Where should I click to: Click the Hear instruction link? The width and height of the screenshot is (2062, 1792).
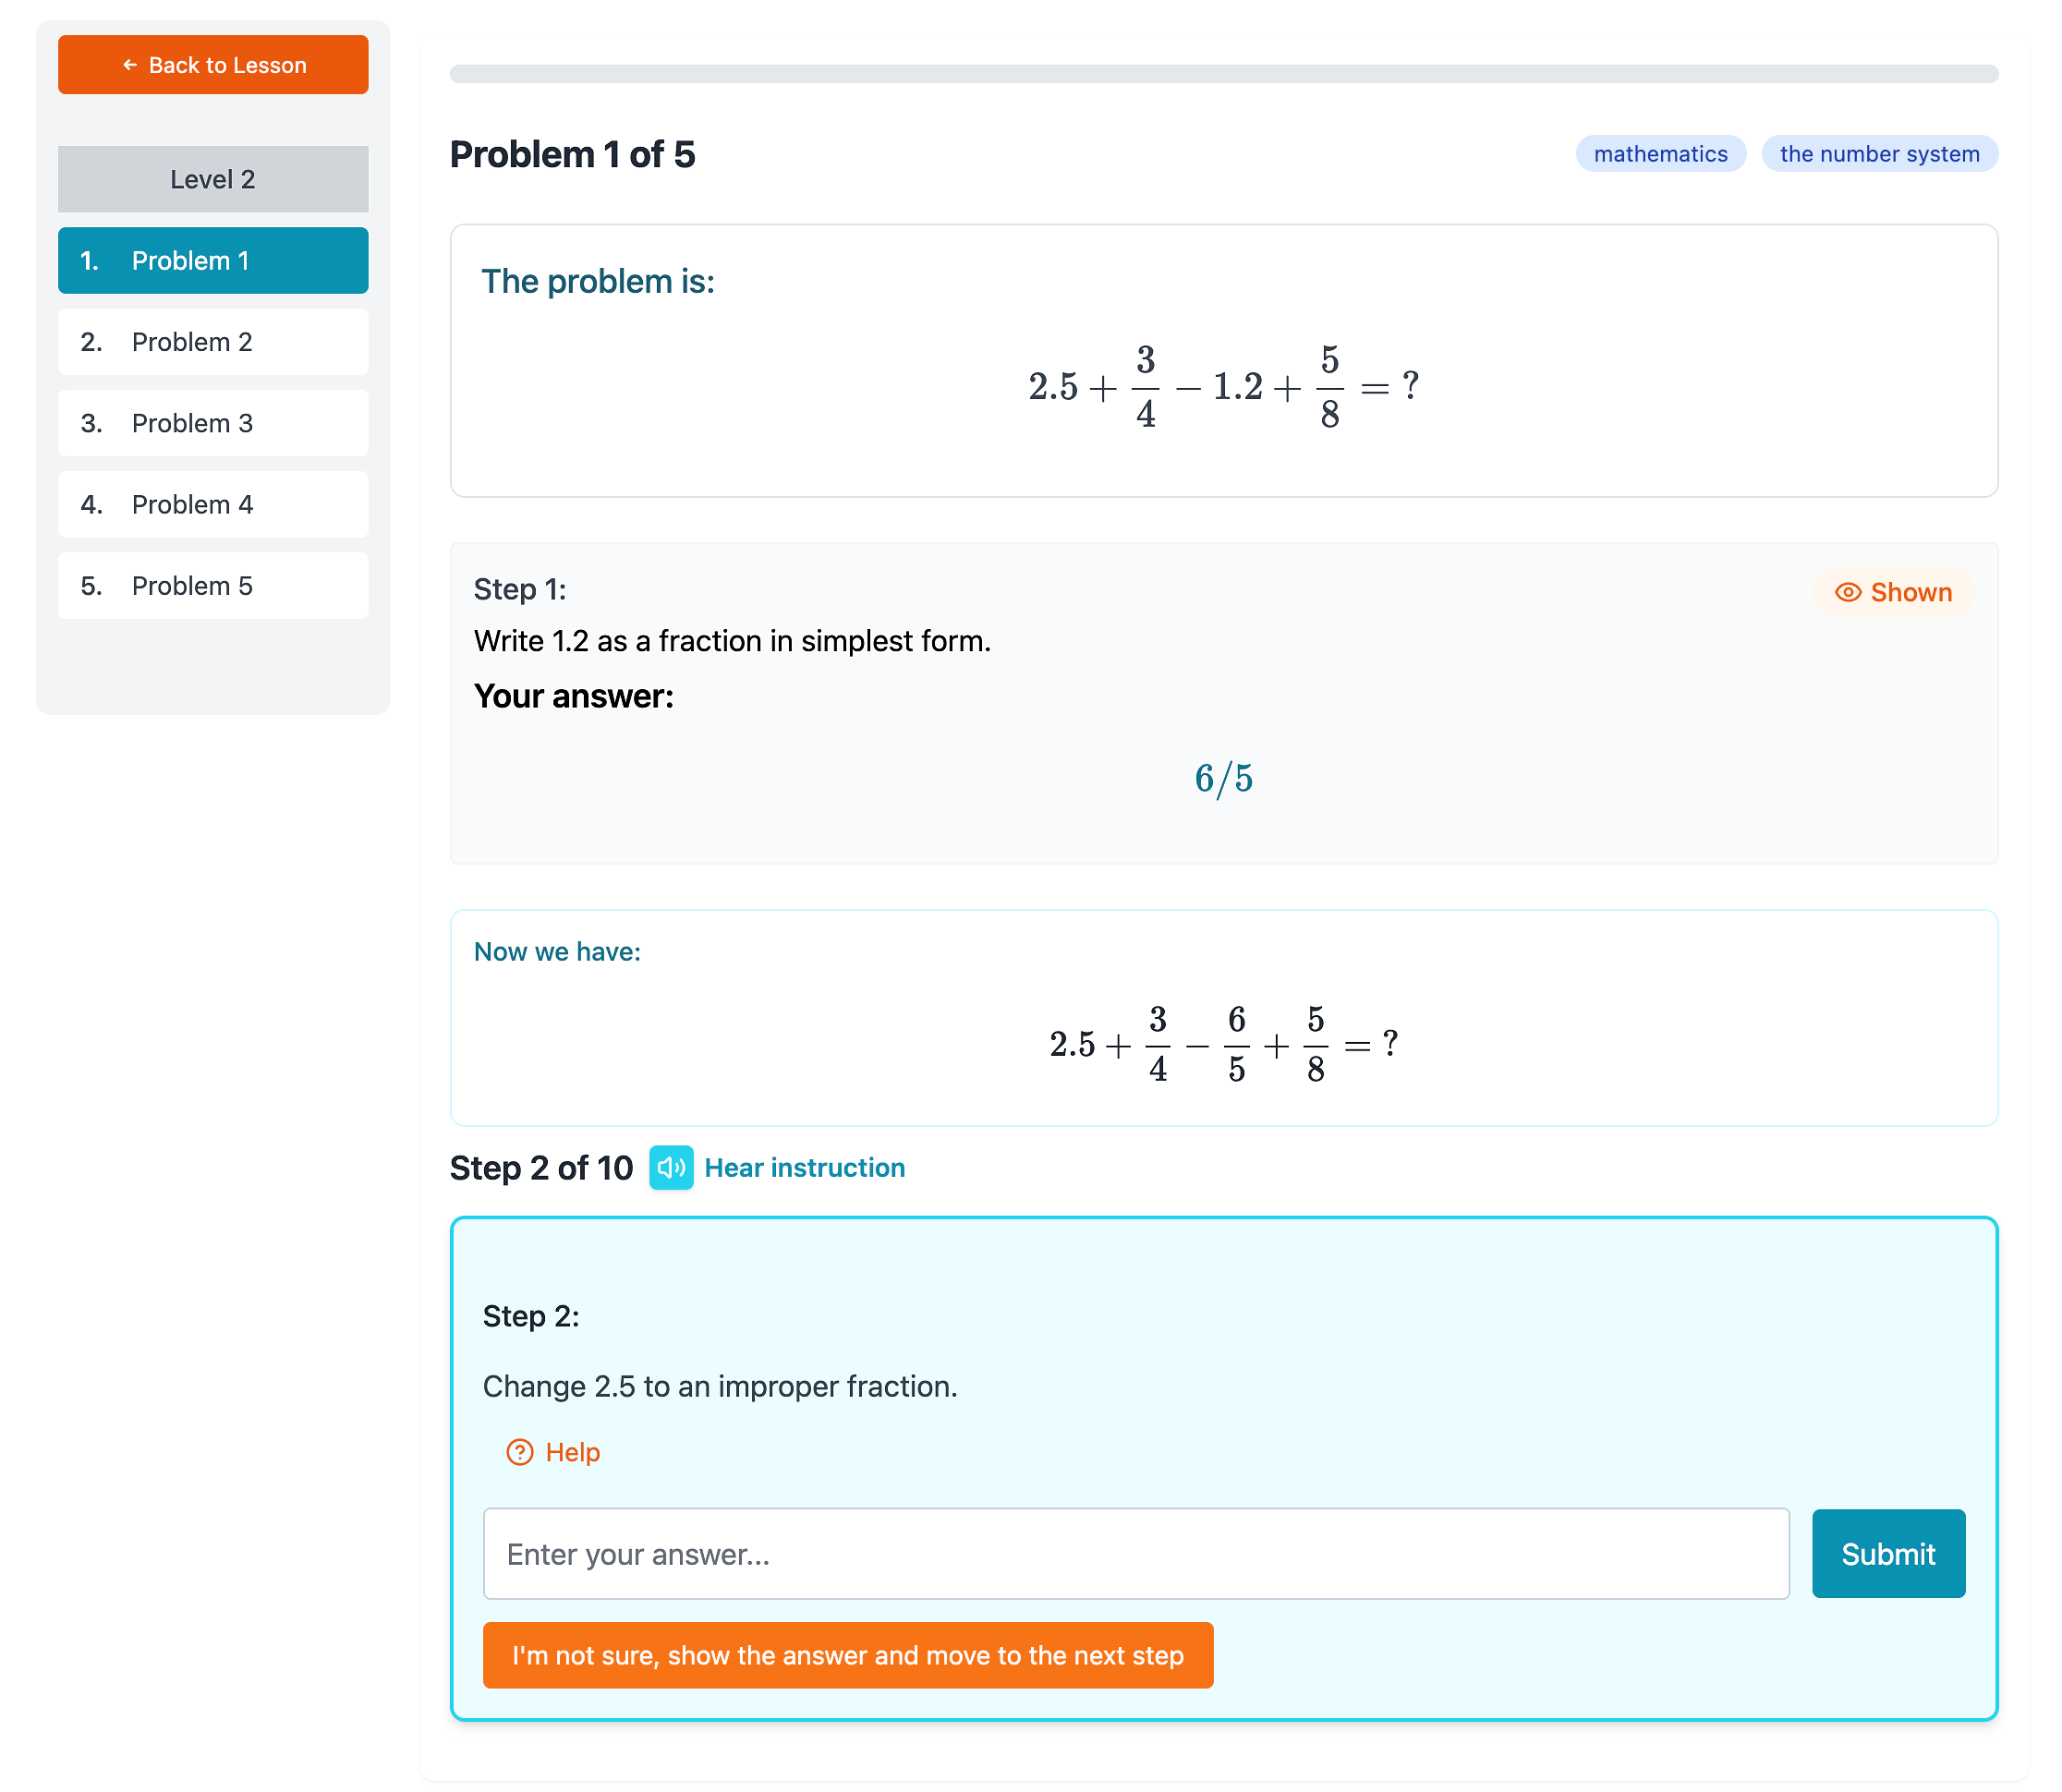(805, 1168)
